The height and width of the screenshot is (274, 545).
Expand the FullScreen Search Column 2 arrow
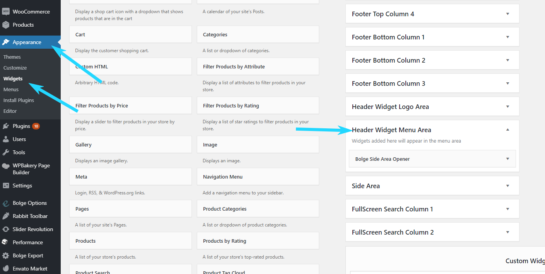point(508,232)
